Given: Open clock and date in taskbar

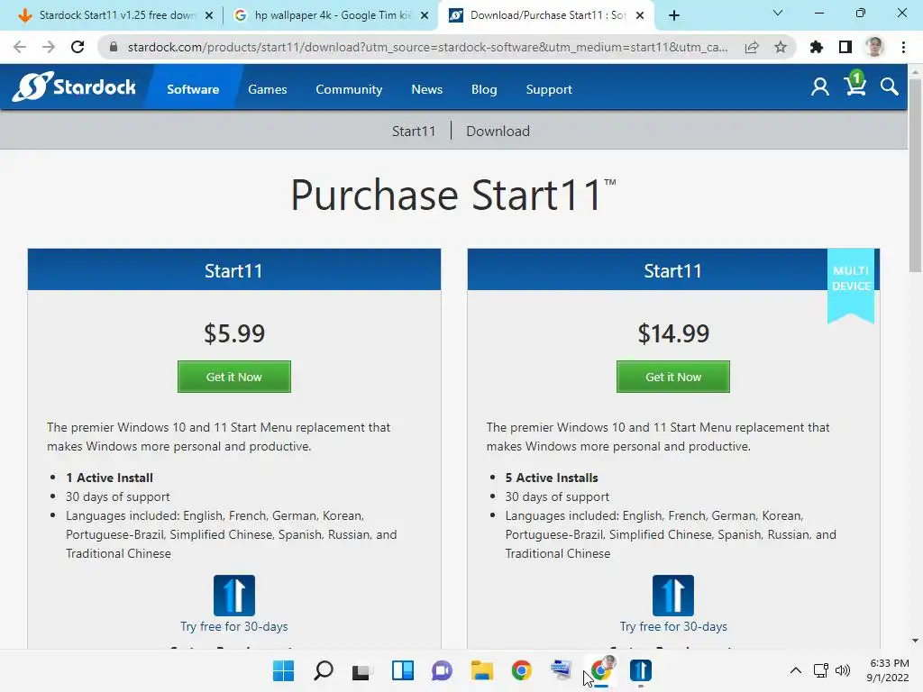Looking at the screenshot, I should (x=888, y=670).
